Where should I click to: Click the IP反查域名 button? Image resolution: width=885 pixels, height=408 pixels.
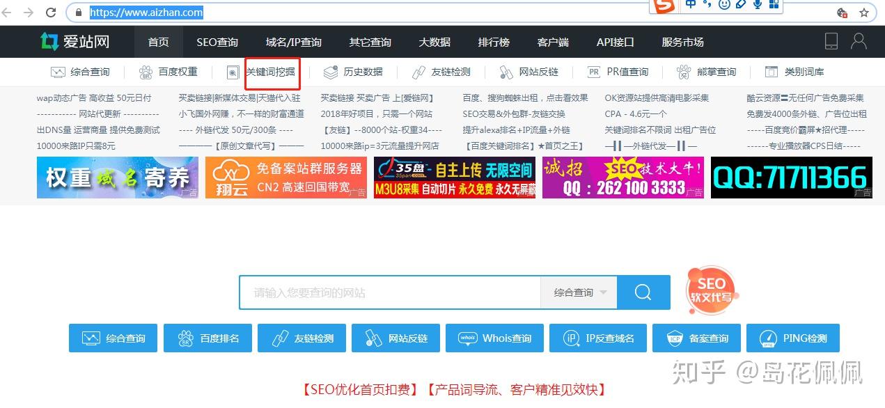[598, 338]
